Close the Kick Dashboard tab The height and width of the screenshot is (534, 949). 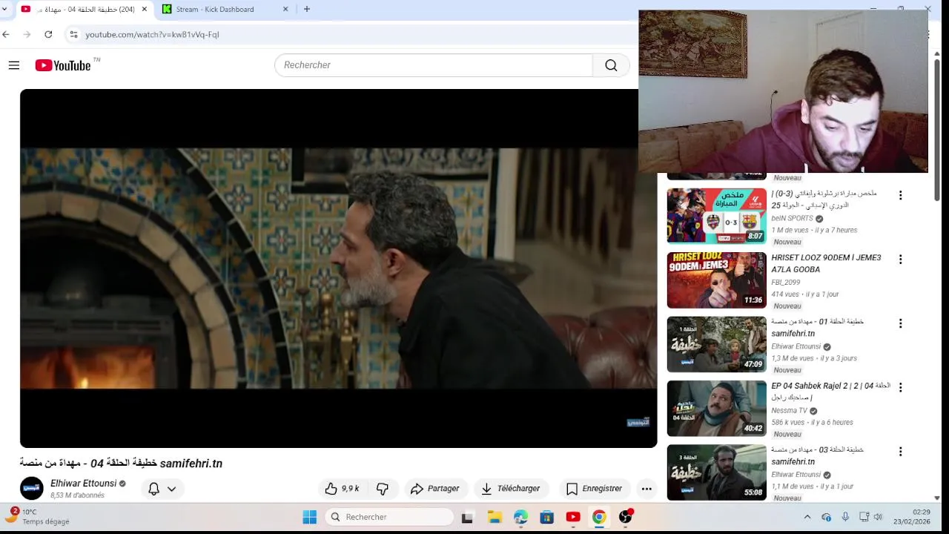pyautogui.click(x=285, y=9)
